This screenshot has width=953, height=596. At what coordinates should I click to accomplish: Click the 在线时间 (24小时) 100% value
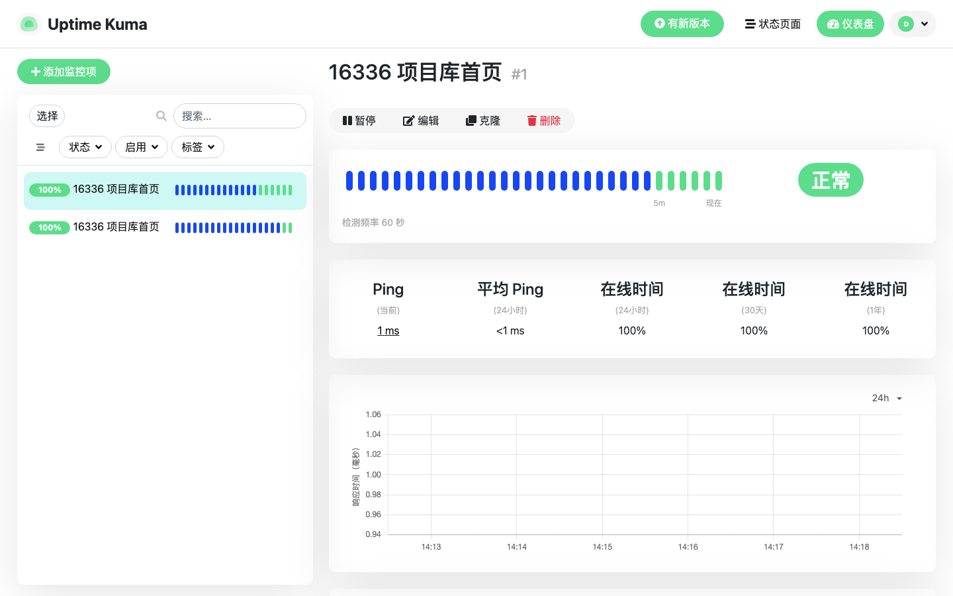coord(632,330)
